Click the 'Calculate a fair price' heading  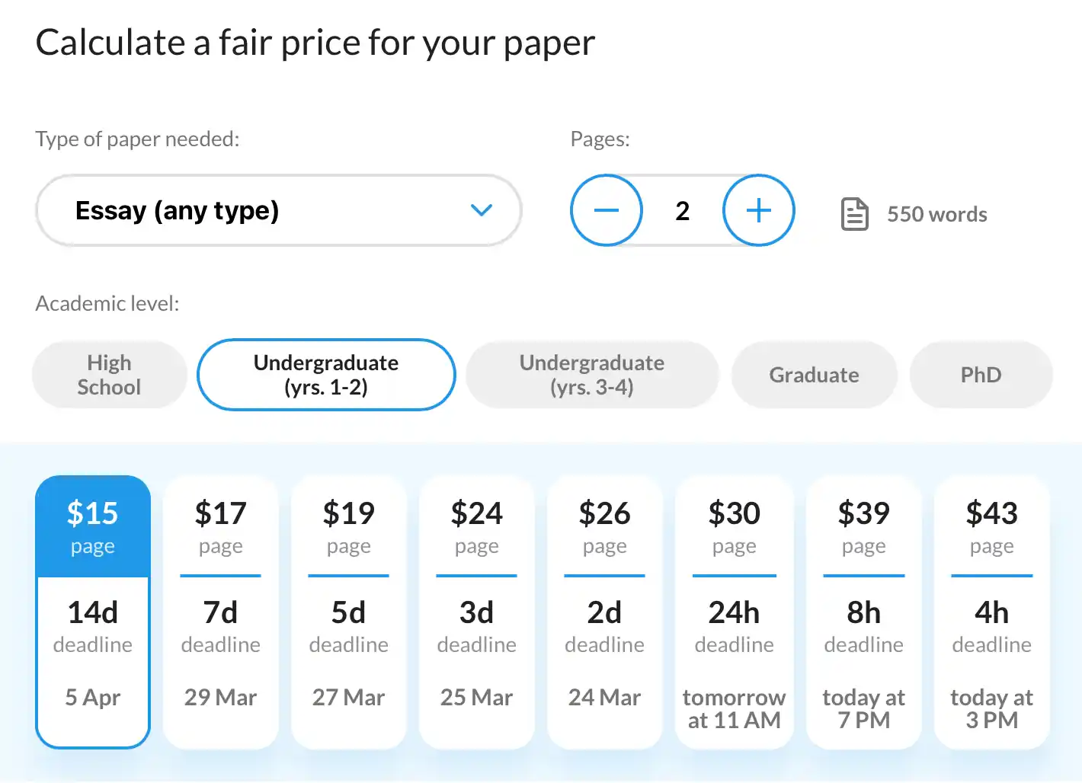point(315,43)
